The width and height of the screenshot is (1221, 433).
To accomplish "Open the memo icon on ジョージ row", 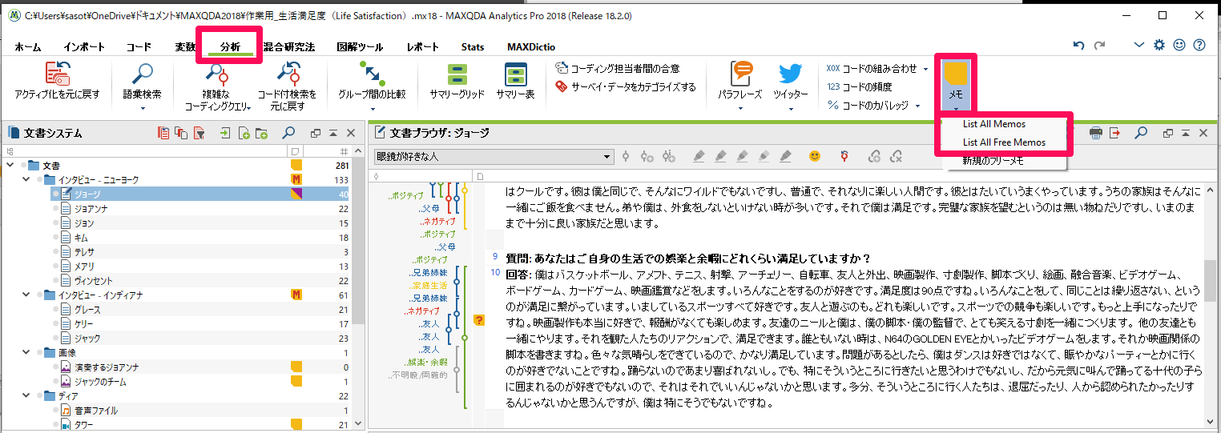I will (x=296, y=194).
